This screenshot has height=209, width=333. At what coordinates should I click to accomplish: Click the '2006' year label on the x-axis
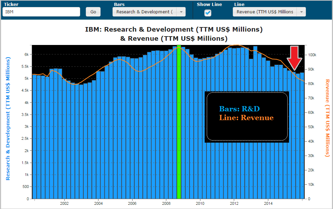pyautogui.click(x=132, y=203)
